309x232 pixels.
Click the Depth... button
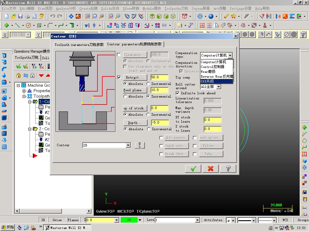tap(135, 123)
